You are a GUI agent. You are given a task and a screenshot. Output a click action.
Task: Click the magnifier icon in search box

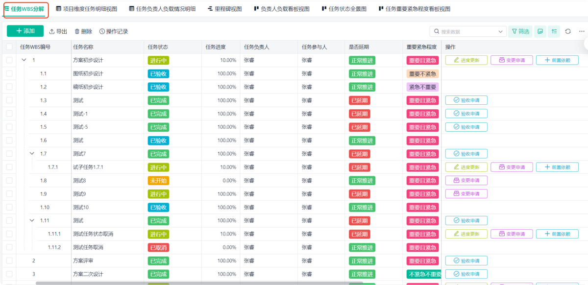point(437,31)
